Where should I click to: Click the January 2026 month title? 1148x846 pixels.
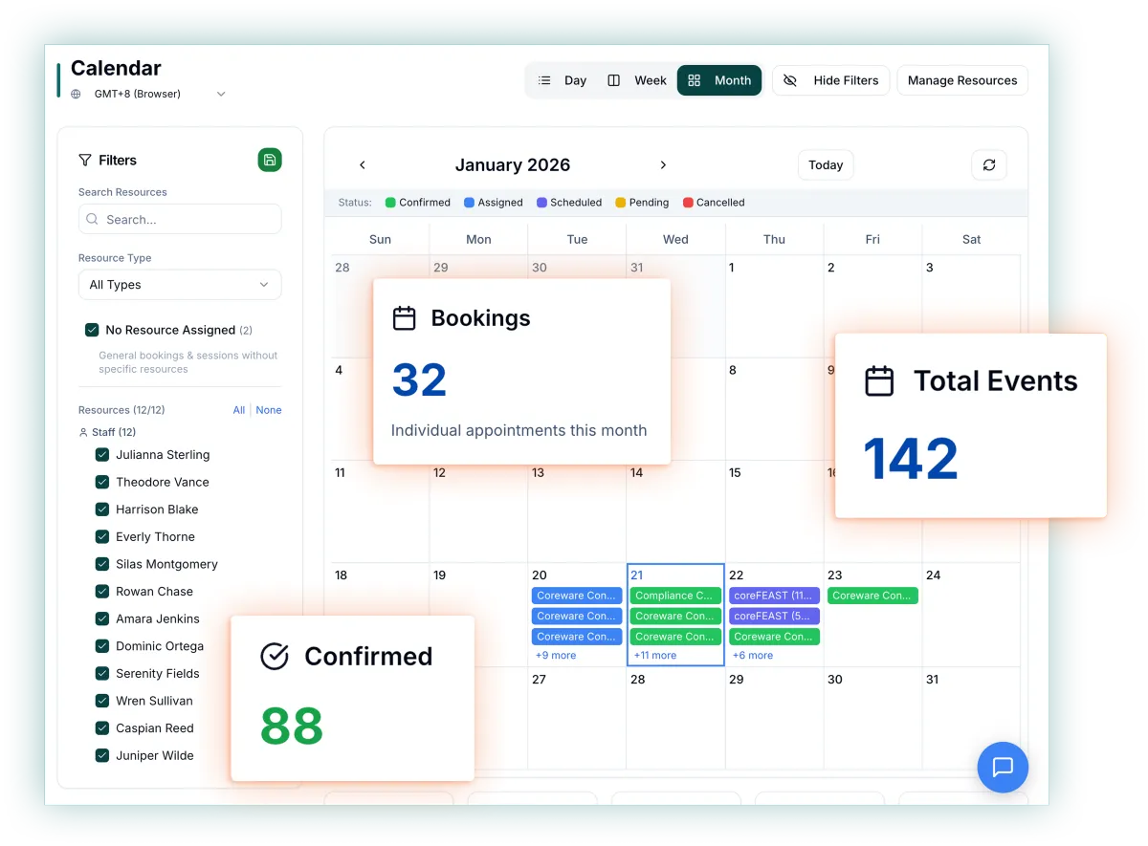point(513,164)
